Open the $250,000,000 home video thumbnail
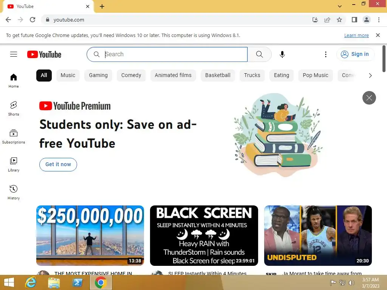Viewport: 387px width, 290px height. pyautogui.click(x=90, y=236)
